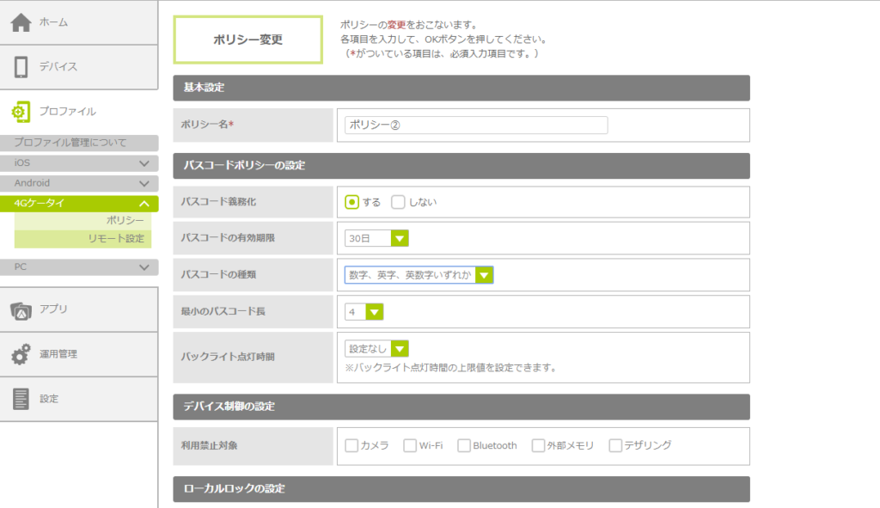Select the 'しない' passcode requirement radio button
The height and width of the screenshot is (508, 880).
pyautogui.click(x=398, y=202)
